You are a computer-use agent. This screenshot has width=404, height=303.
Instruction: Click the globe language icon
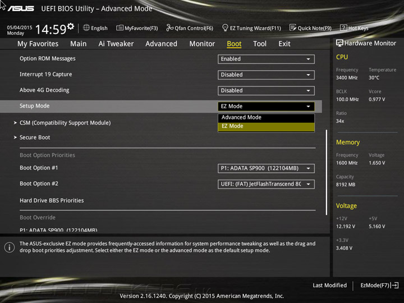[x=86, y=27]
